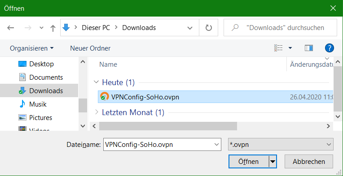
Task: Open the *.ovpn file type dropdown
Action: click(x=281, y=144)
